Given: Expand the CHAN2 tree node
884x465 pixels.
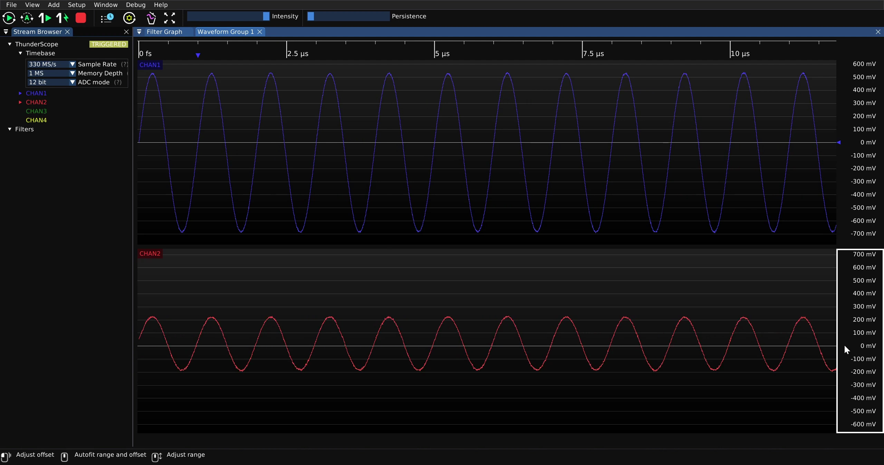Looking at the screenshot, I should pyautogui.click(x=20, y=102).
